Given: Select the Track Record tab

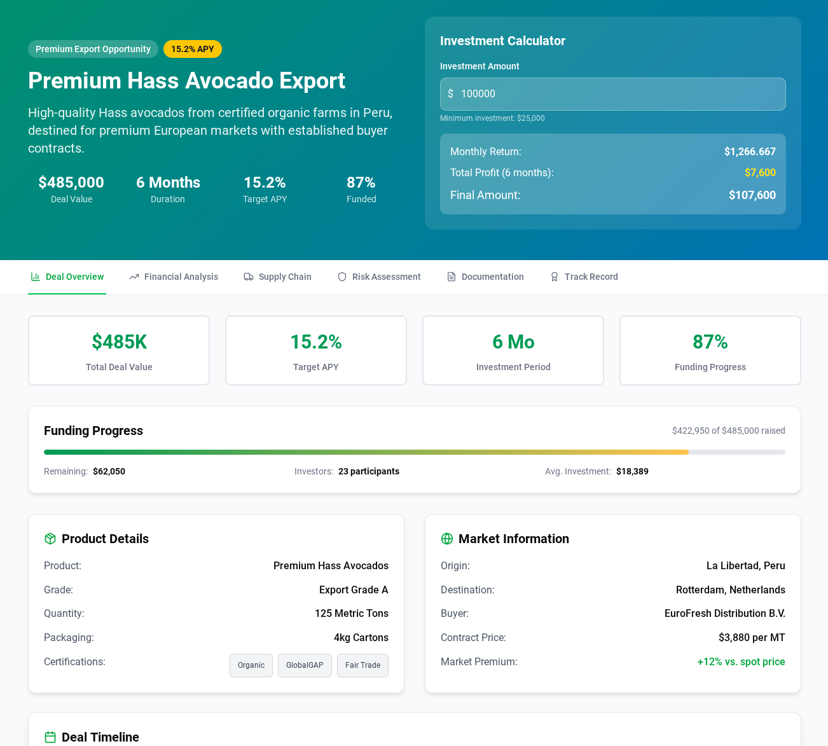Looking at the screenshot, I should click(x=591, y=277).
